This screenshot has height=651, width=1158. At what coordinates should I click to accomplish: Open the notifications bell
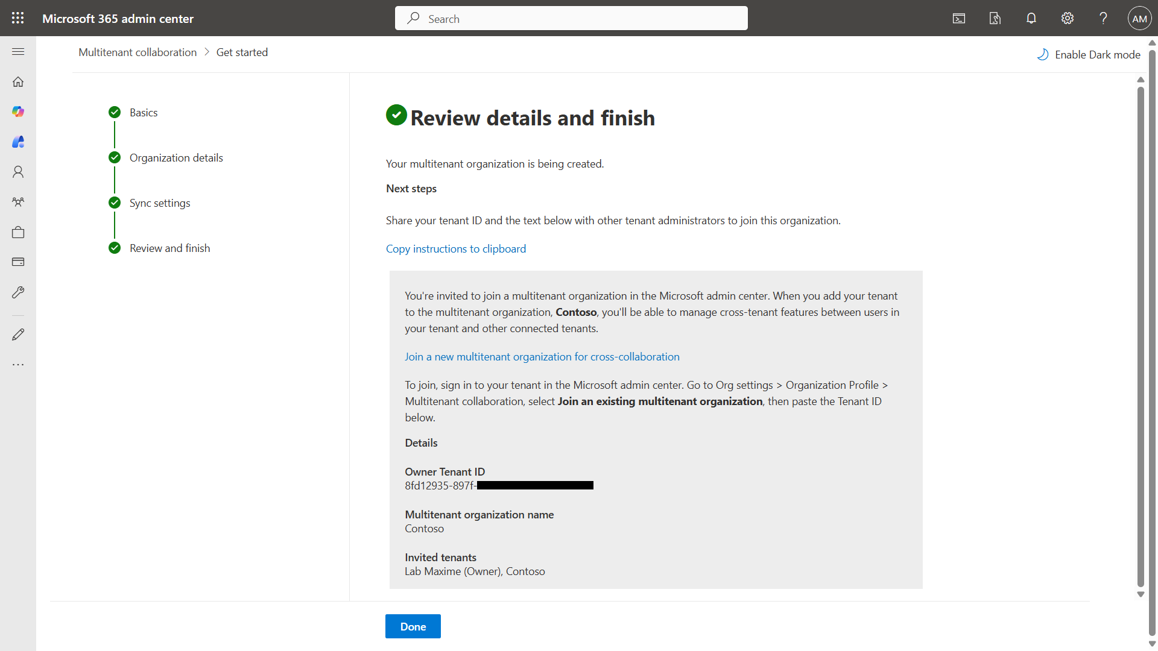coord(1031,19)
